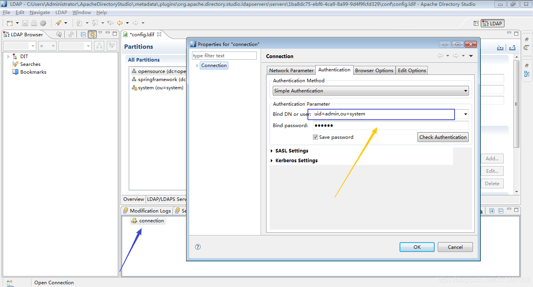Viewport: 533px width, 287px height.
Task: Switch to the LDAP perspective button
Action: coord(492,23)
